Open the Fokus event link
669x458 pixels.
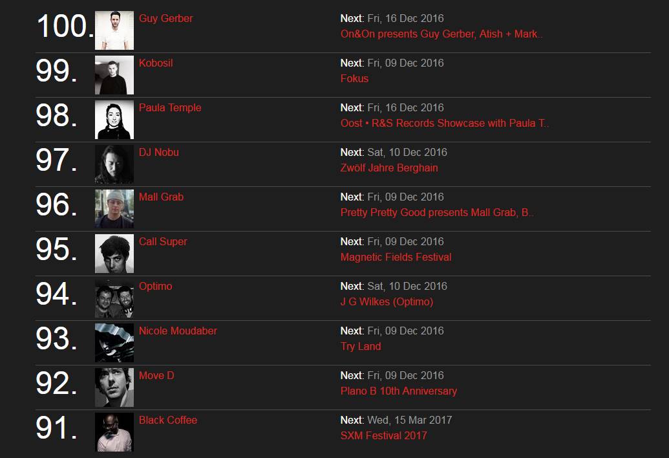tap(354, 78)
